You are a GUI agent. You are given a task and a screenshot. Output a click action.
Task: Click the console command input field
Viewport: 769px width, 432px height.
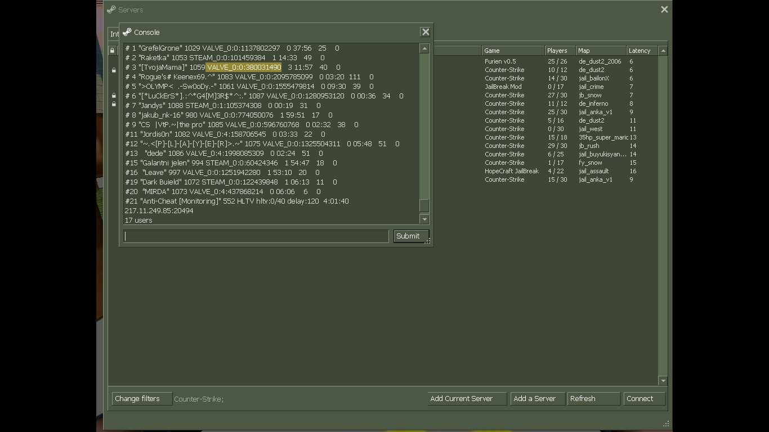(x=256, y=236)
